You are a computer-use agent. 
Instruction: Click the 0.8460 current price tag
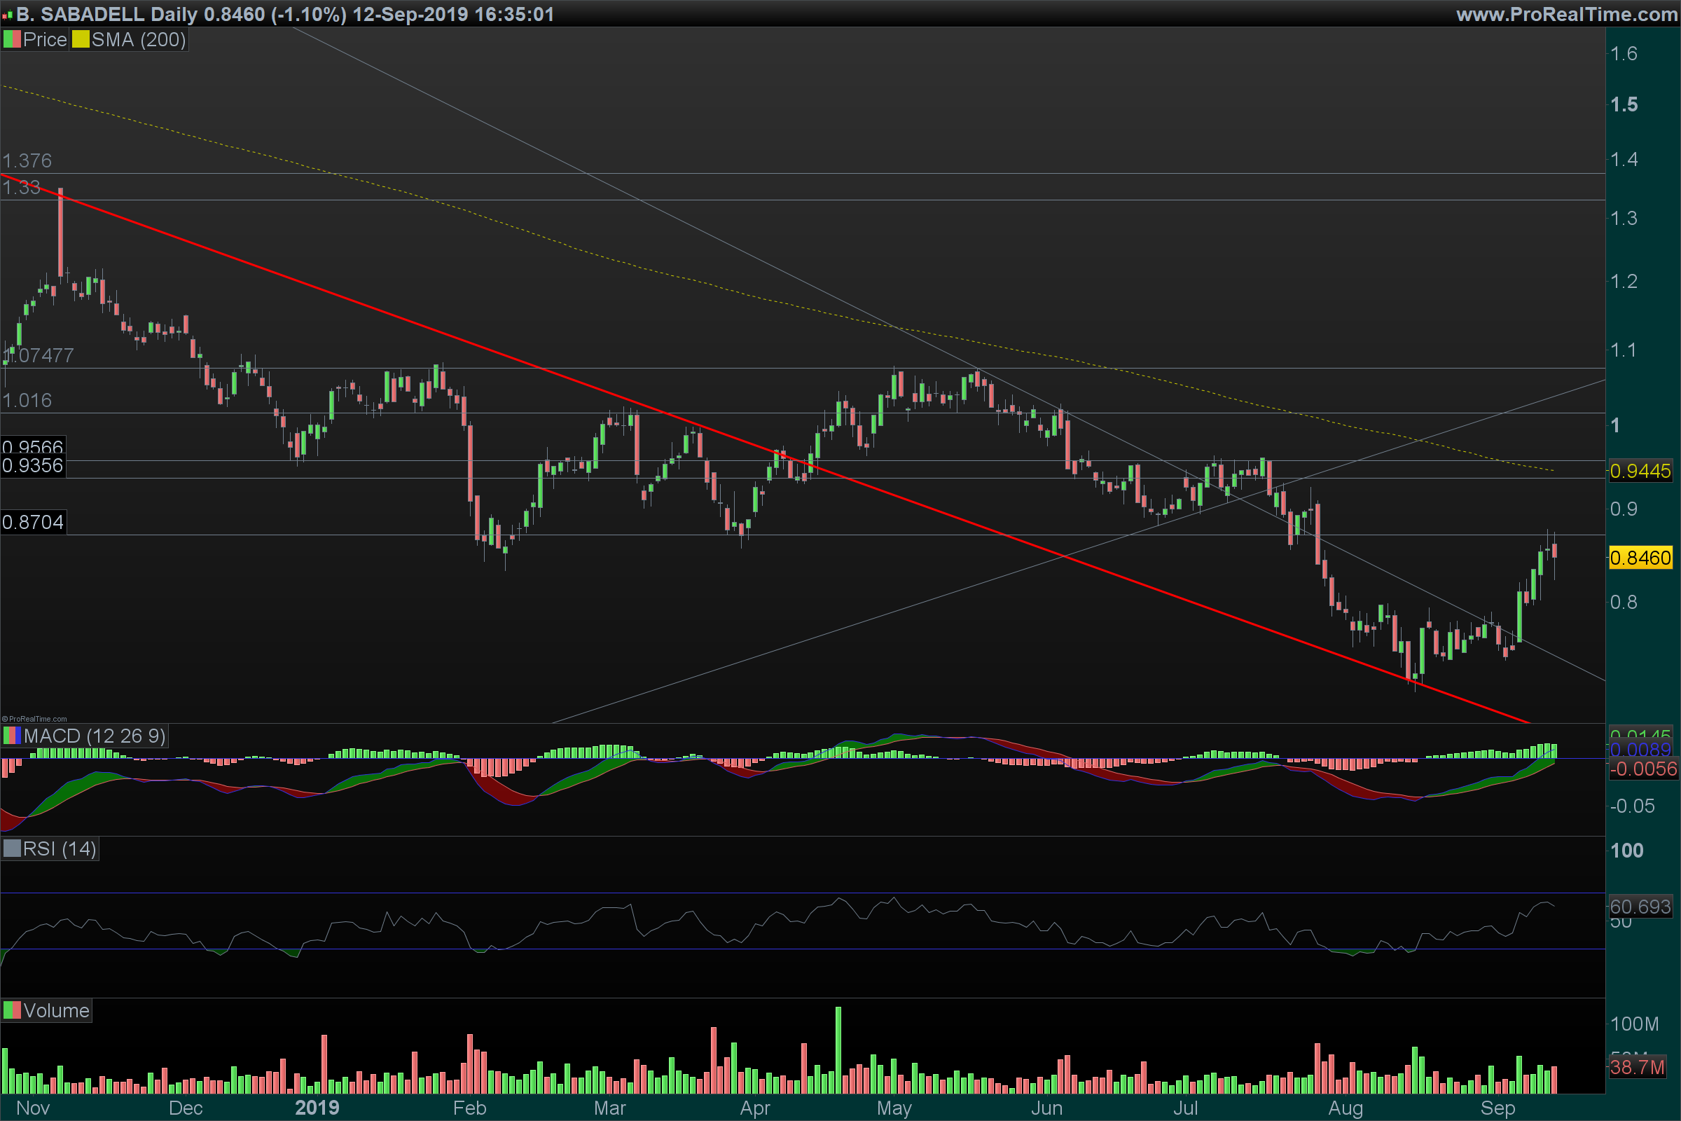coord(1640,558)
